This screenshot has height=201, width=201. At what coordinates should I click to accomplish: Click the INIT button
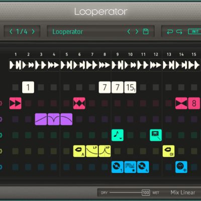194,32
